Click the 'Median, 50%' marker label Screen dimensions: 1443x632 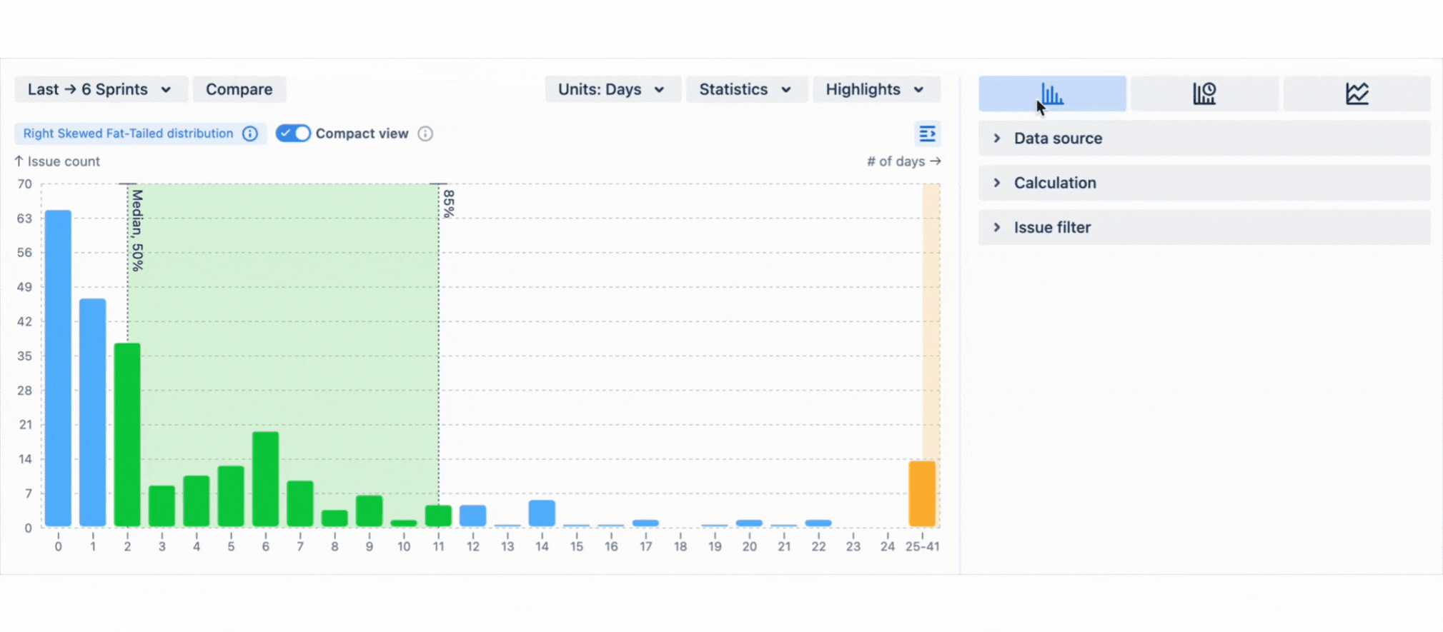[138, 230]
